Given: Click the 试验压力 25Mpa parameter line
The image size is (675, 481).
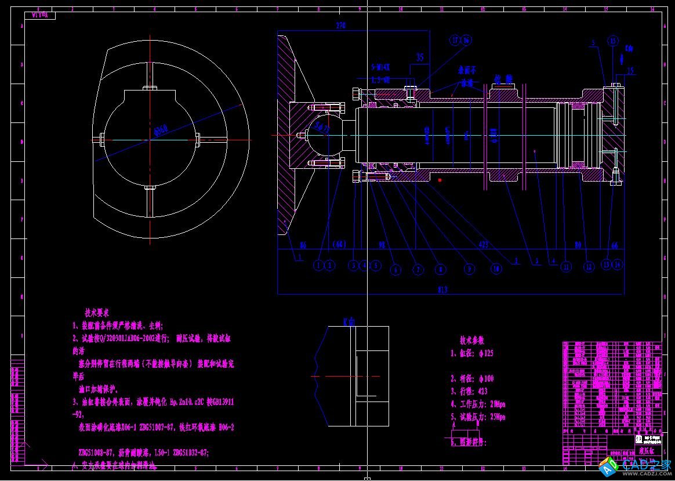Looking at the screenshot, I should [478, 417].
